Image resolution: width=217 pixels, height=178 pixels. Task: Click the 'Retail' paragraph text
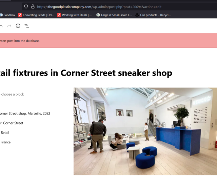tap(5, 133)
